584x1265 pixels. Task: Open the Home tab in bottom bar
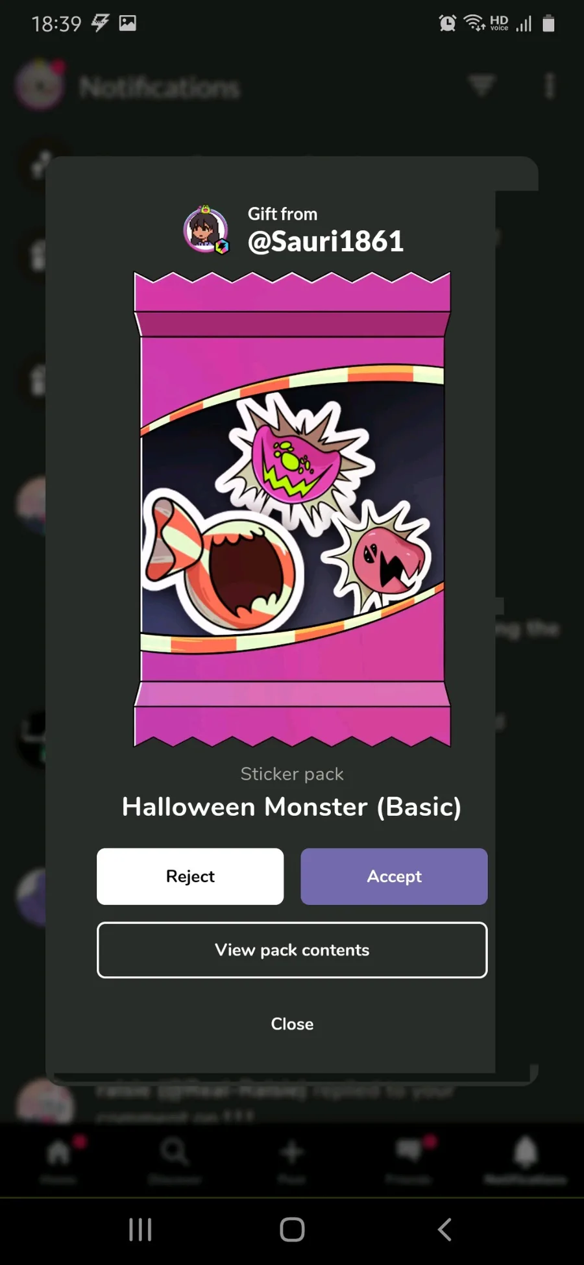click(x=58, y=1160)
